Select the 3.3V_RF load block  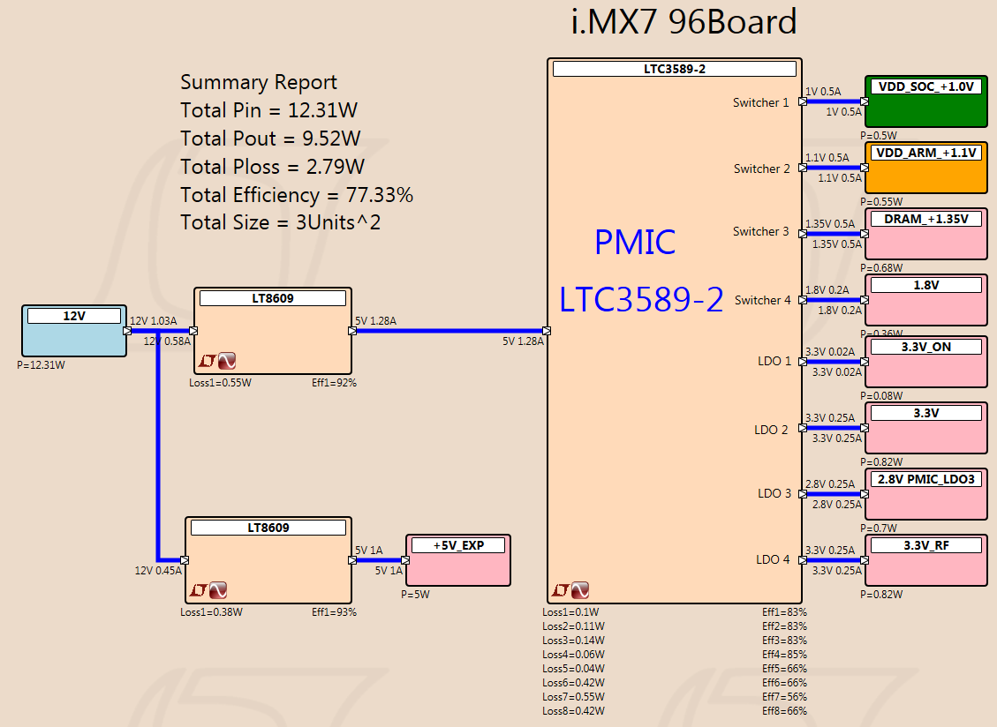coord(926,560)
